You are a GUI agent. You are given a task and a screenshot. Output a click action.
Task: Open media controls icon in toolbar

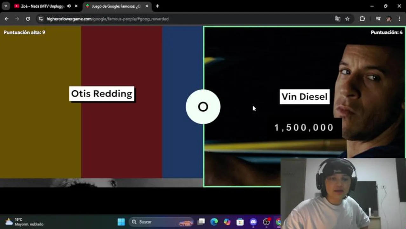(378, 19)
